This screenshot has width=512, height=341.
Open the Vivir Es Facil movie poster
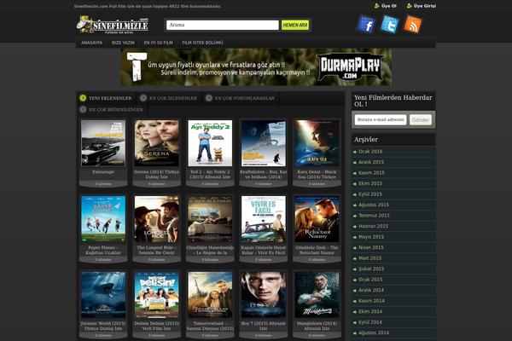(x=264, y=219)
